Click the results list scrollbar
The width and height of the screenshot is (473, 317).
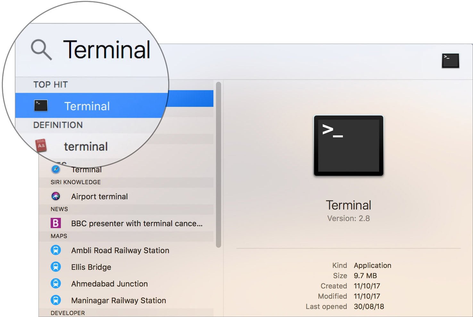(219, 165)
